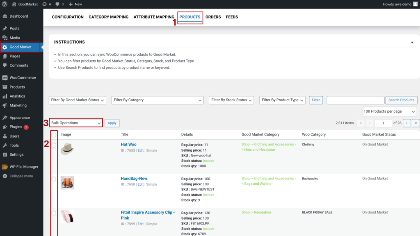Open Plugins in the sidebar
Viewport: 420px width, 236px height.
click(x=16, y=127)
